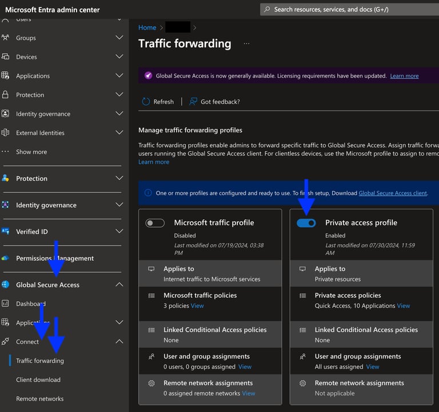Click Learn more under profile description
The height and width of the screenshot is (412, 439).
point(154,162)
